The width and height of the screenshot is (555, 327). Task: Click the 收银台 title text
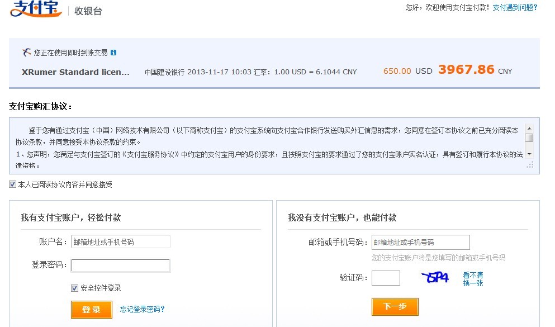point(88,11)
